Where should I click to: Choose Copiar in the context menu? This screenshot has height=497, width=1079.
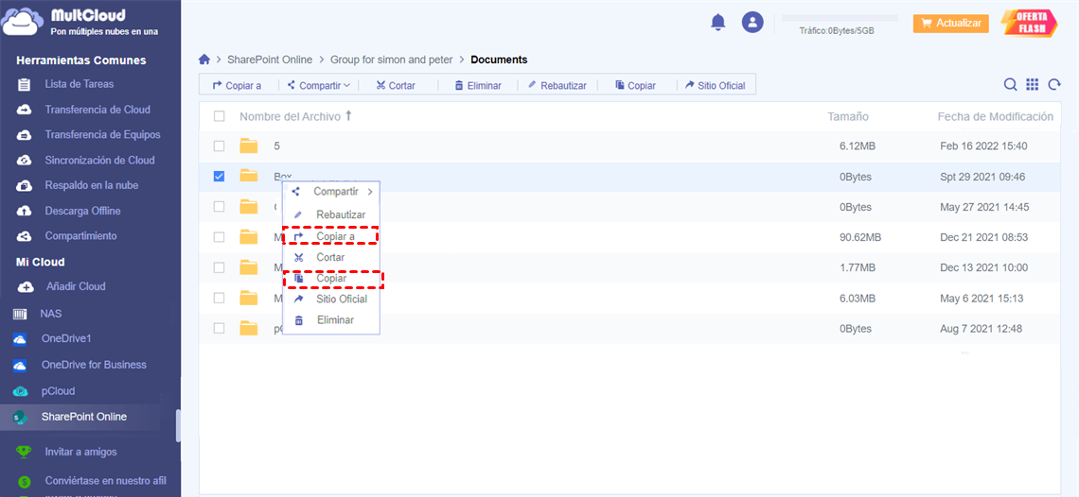(x=333, y=279)
